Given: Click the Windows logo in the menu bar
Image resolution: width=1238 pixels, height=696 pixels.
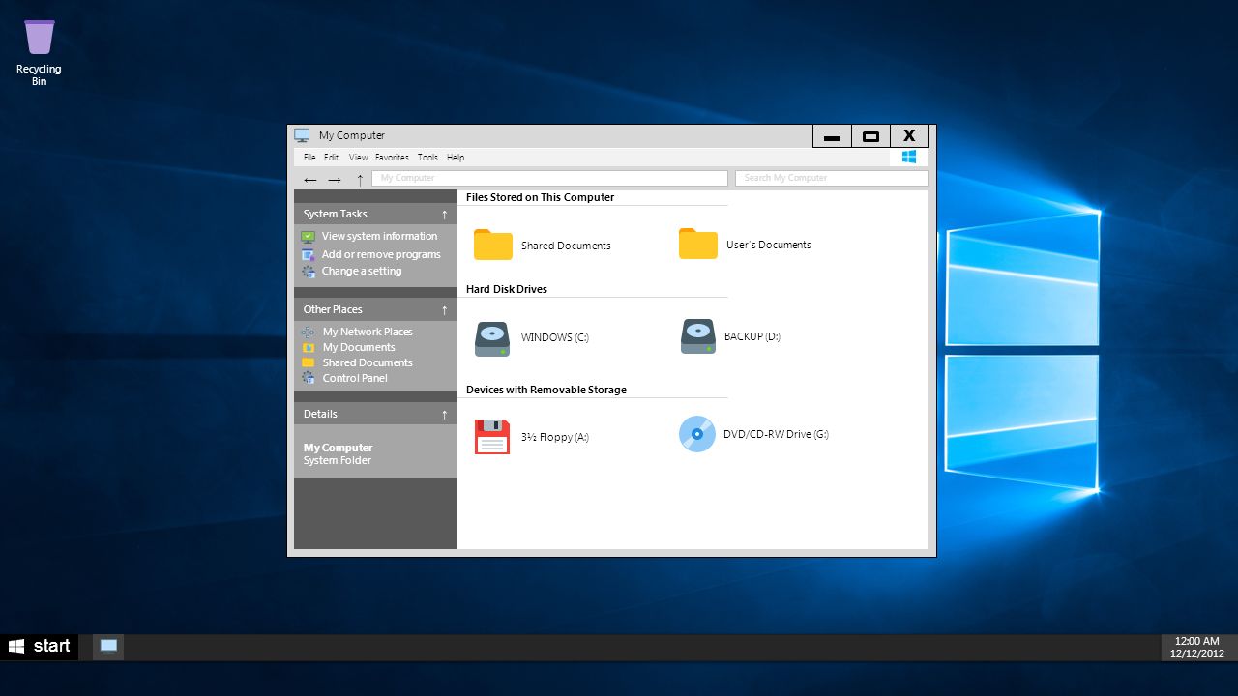Looking at the screenshot, I should click(x=909, y=157).
